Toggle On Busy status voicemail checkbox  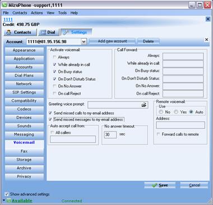(x=54, y=71)
